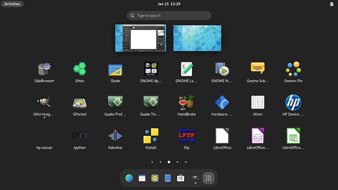Open Guake Preferences
Screen dimensions: 338x190
pyautogui.click(x=115, y=106)
